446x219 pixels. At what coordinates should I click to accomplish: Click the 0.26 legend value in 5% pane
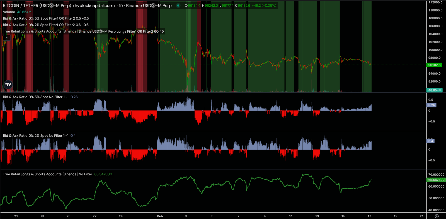(x=74, y=97)
